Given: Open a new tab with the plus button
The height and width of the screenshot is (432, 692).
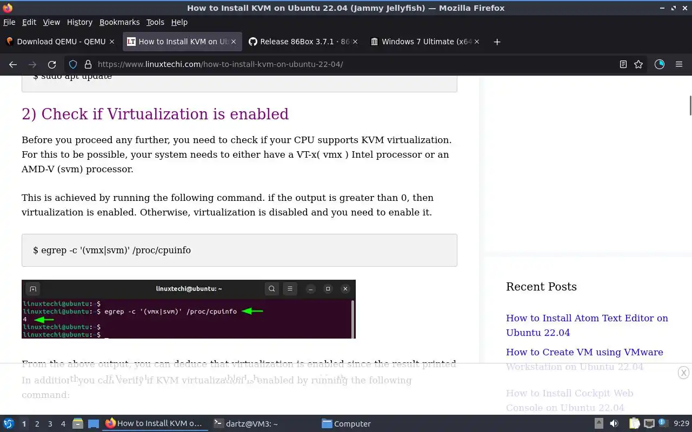Looking at the screenshot, I should coord(497,42).
